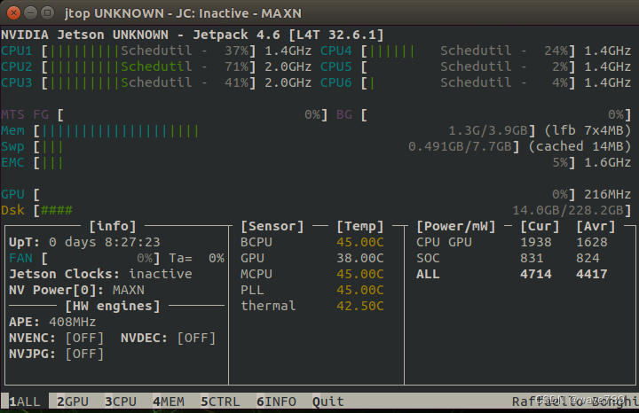Viewport: 639px width, 413px height.
Task: Click the NVJPG [OFF] status
Action: (x=85, y=354)
